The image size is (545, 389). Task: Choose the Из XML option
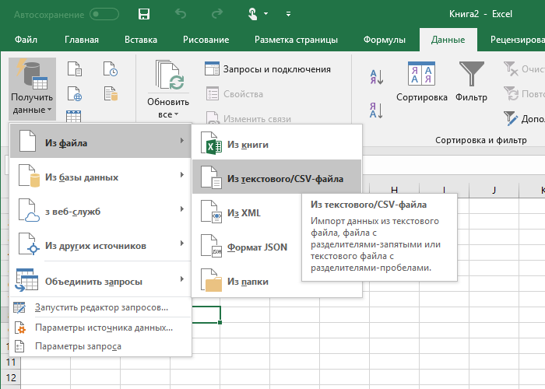point(247,212)
